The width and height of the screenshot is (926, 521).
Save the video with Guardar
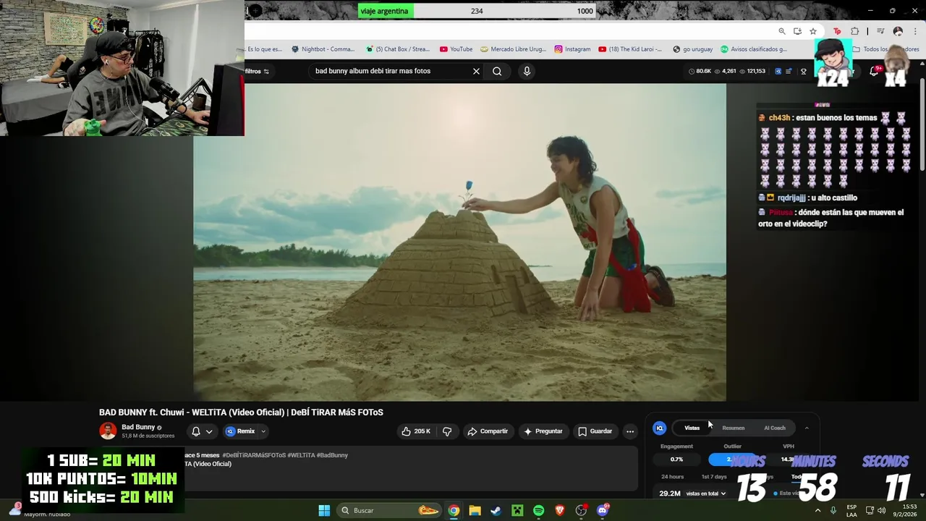click(x=595, y=431)
